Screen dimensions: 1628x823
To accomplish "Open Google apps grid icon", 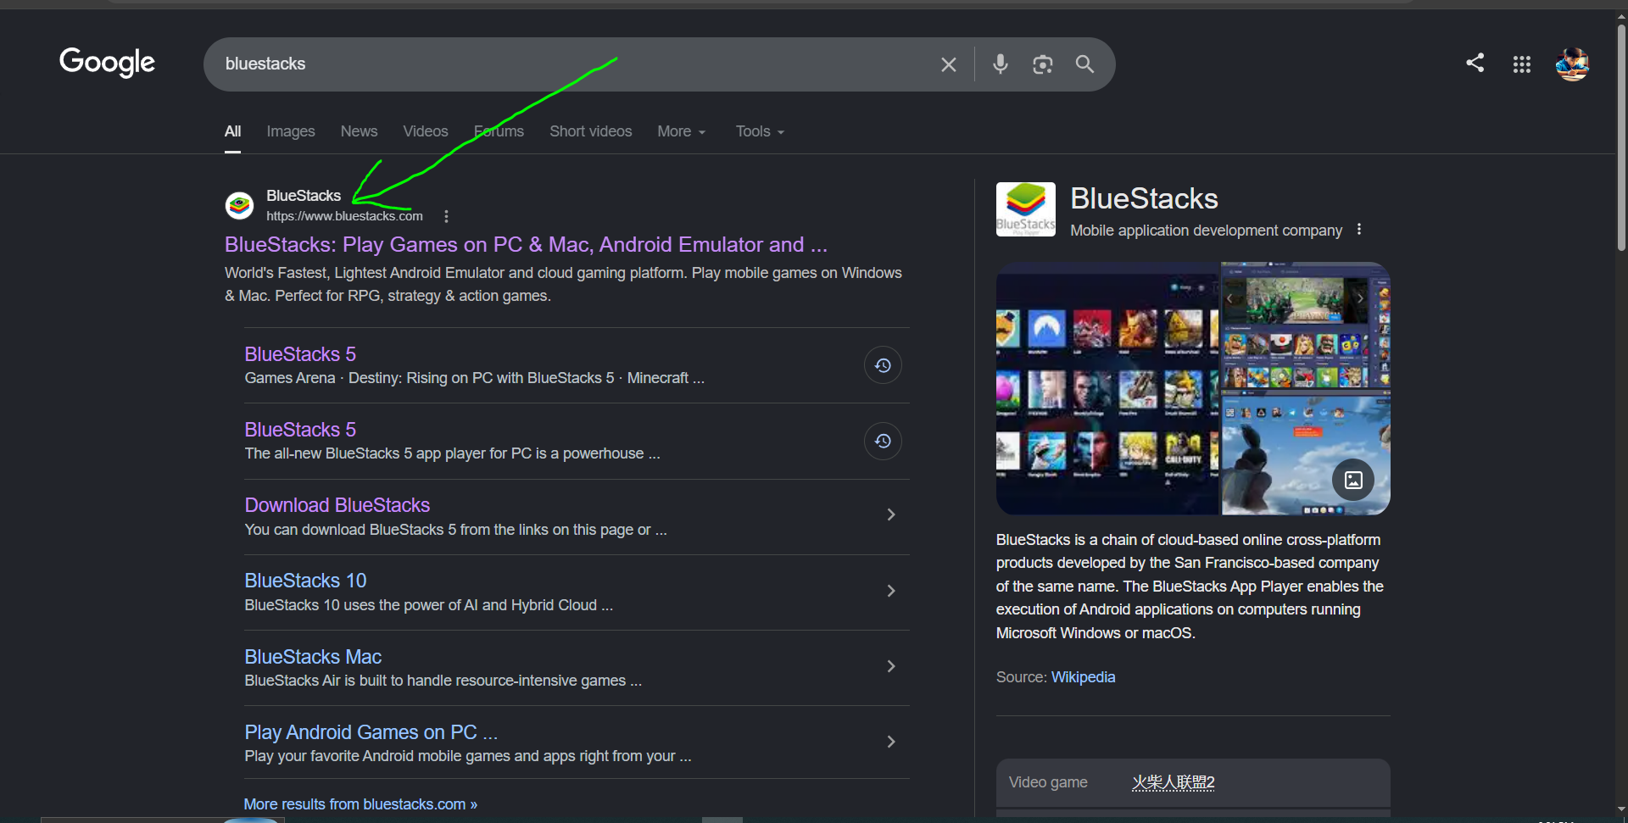I will (x=1522, y=64).
